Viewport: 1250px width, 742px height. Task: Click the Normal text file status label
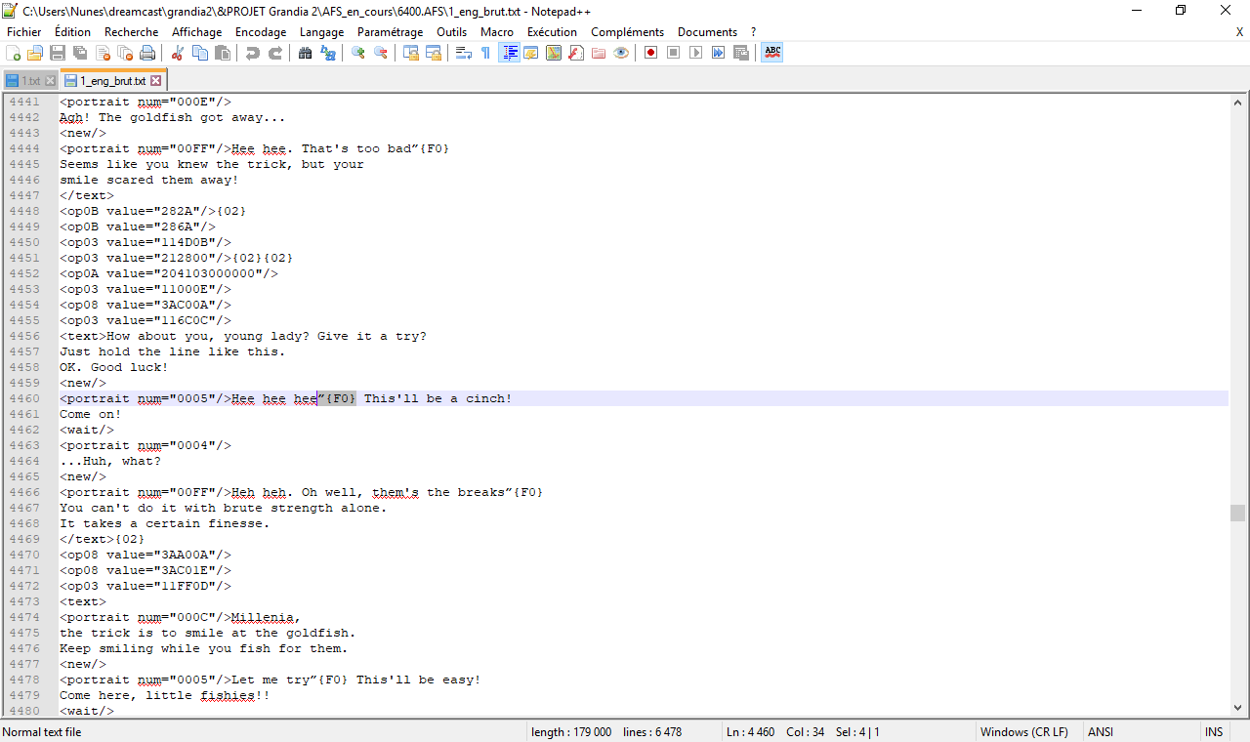pos(42,732)
